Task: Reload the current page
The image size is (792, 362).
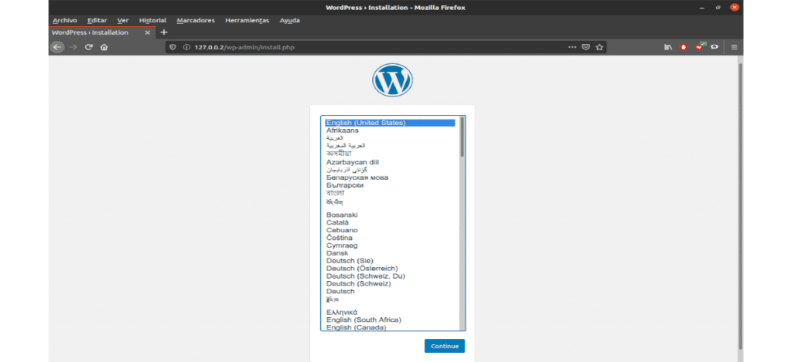Action: coord(88,47)
